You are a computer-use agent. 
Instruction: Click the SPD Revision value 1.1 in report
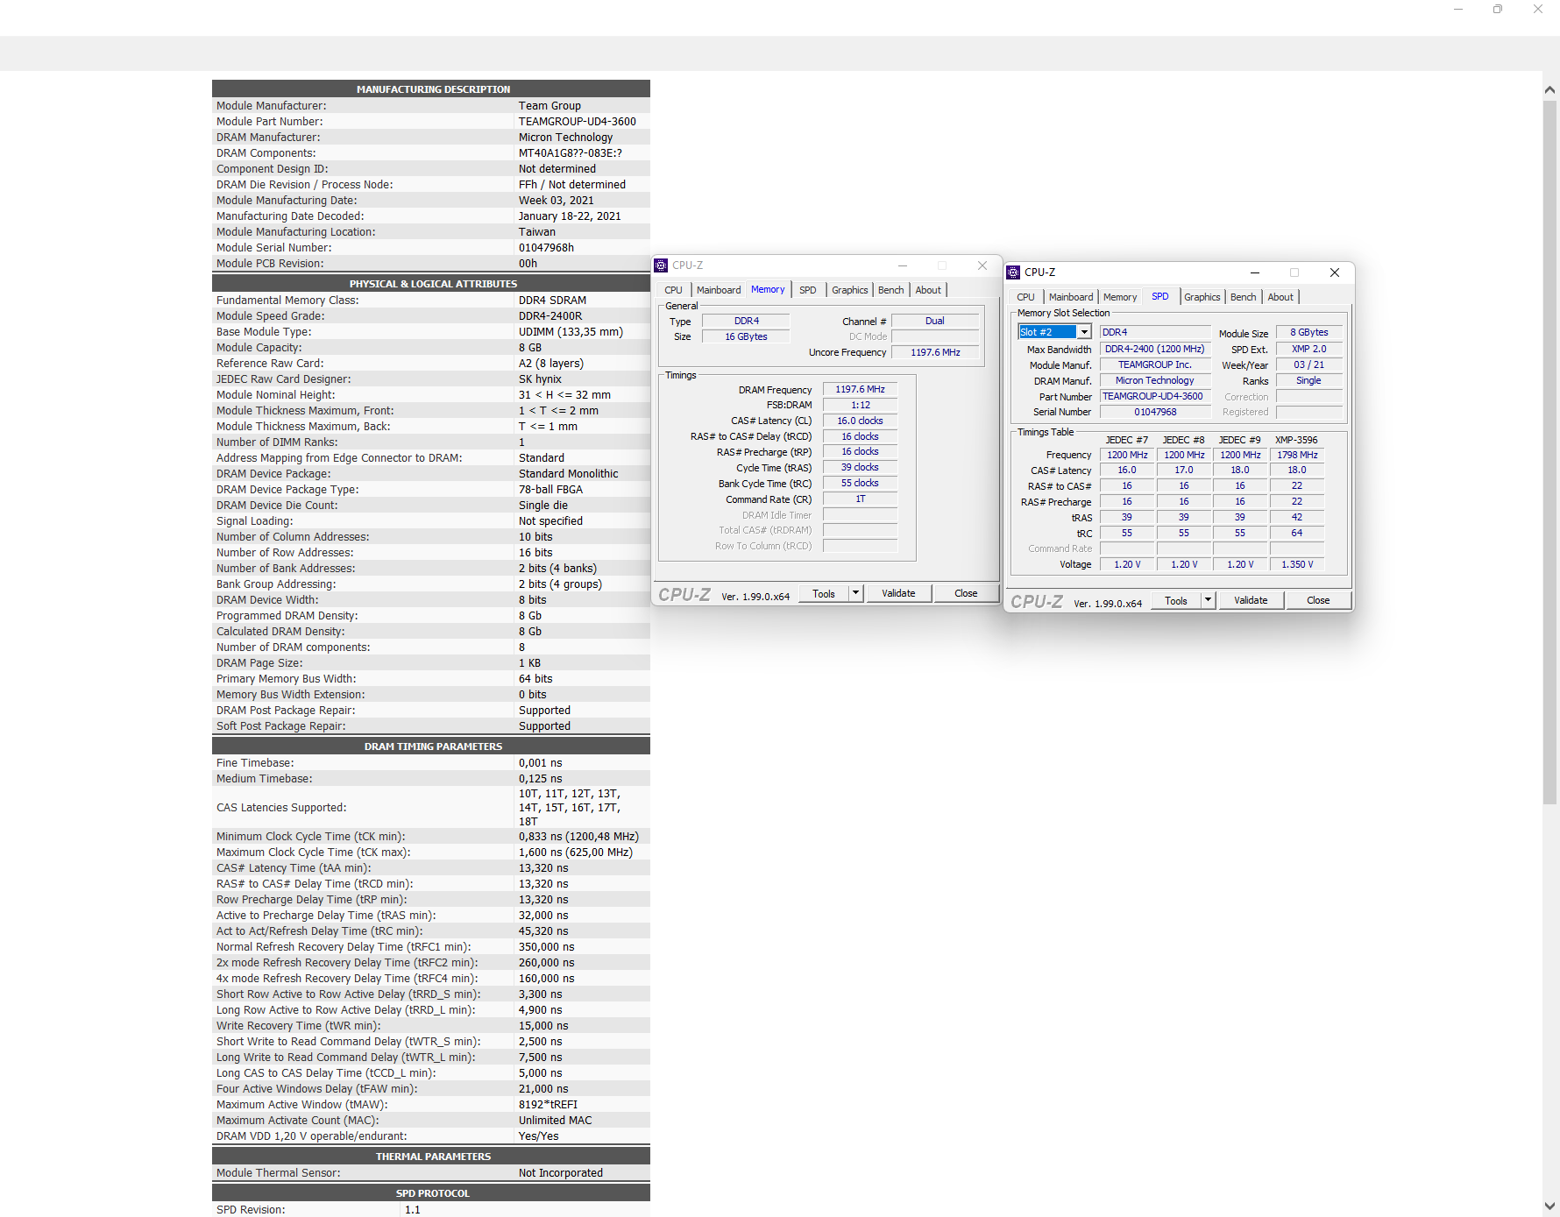point(412,1210)
